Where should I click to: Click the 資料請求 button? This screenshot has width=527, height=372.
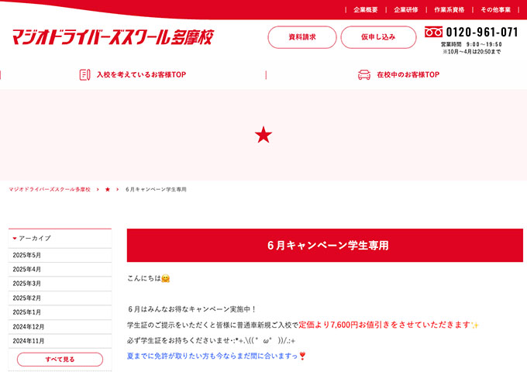(x=302, y=37)
